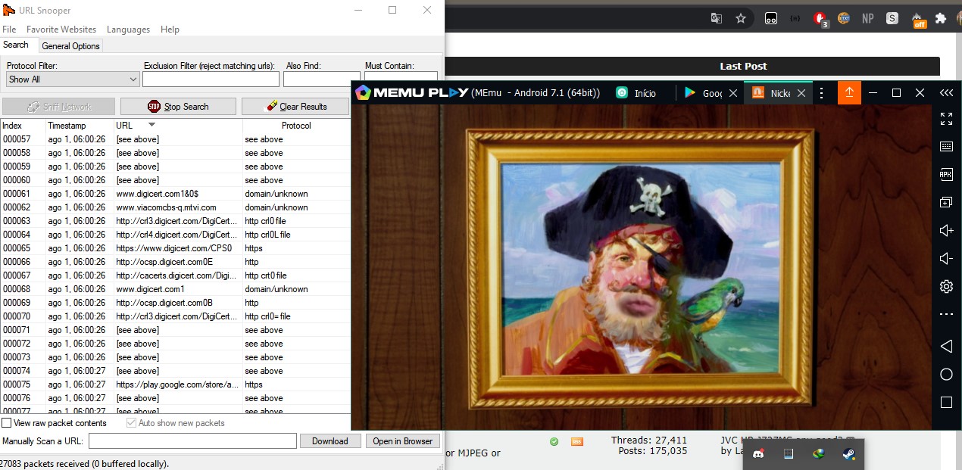The width and height of the screenshot is (962, 470).
Task: Click the extension icon with off badge
Action: [917, 20]
